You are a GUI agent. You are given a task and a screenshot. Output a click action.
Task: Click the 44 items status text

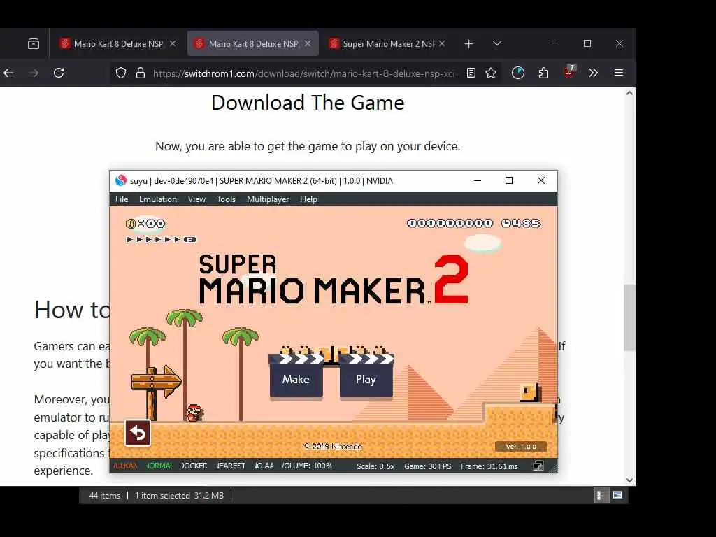click(x=105, y=496)
